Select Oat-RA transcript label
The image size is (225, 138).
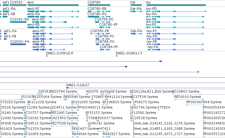[136, 9]
